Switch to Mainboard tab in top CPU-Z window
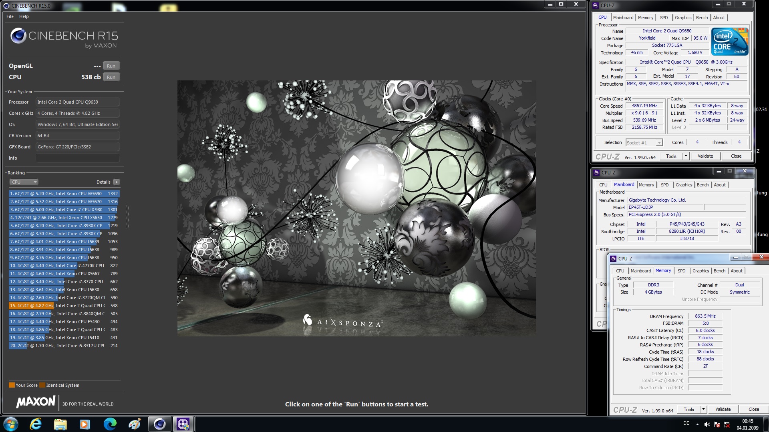This screenshot has height=432, width=769. click(623, 18)
